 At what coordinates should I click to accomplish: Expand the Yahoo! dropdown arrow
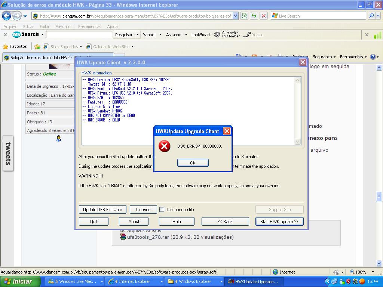click(160, 35)
